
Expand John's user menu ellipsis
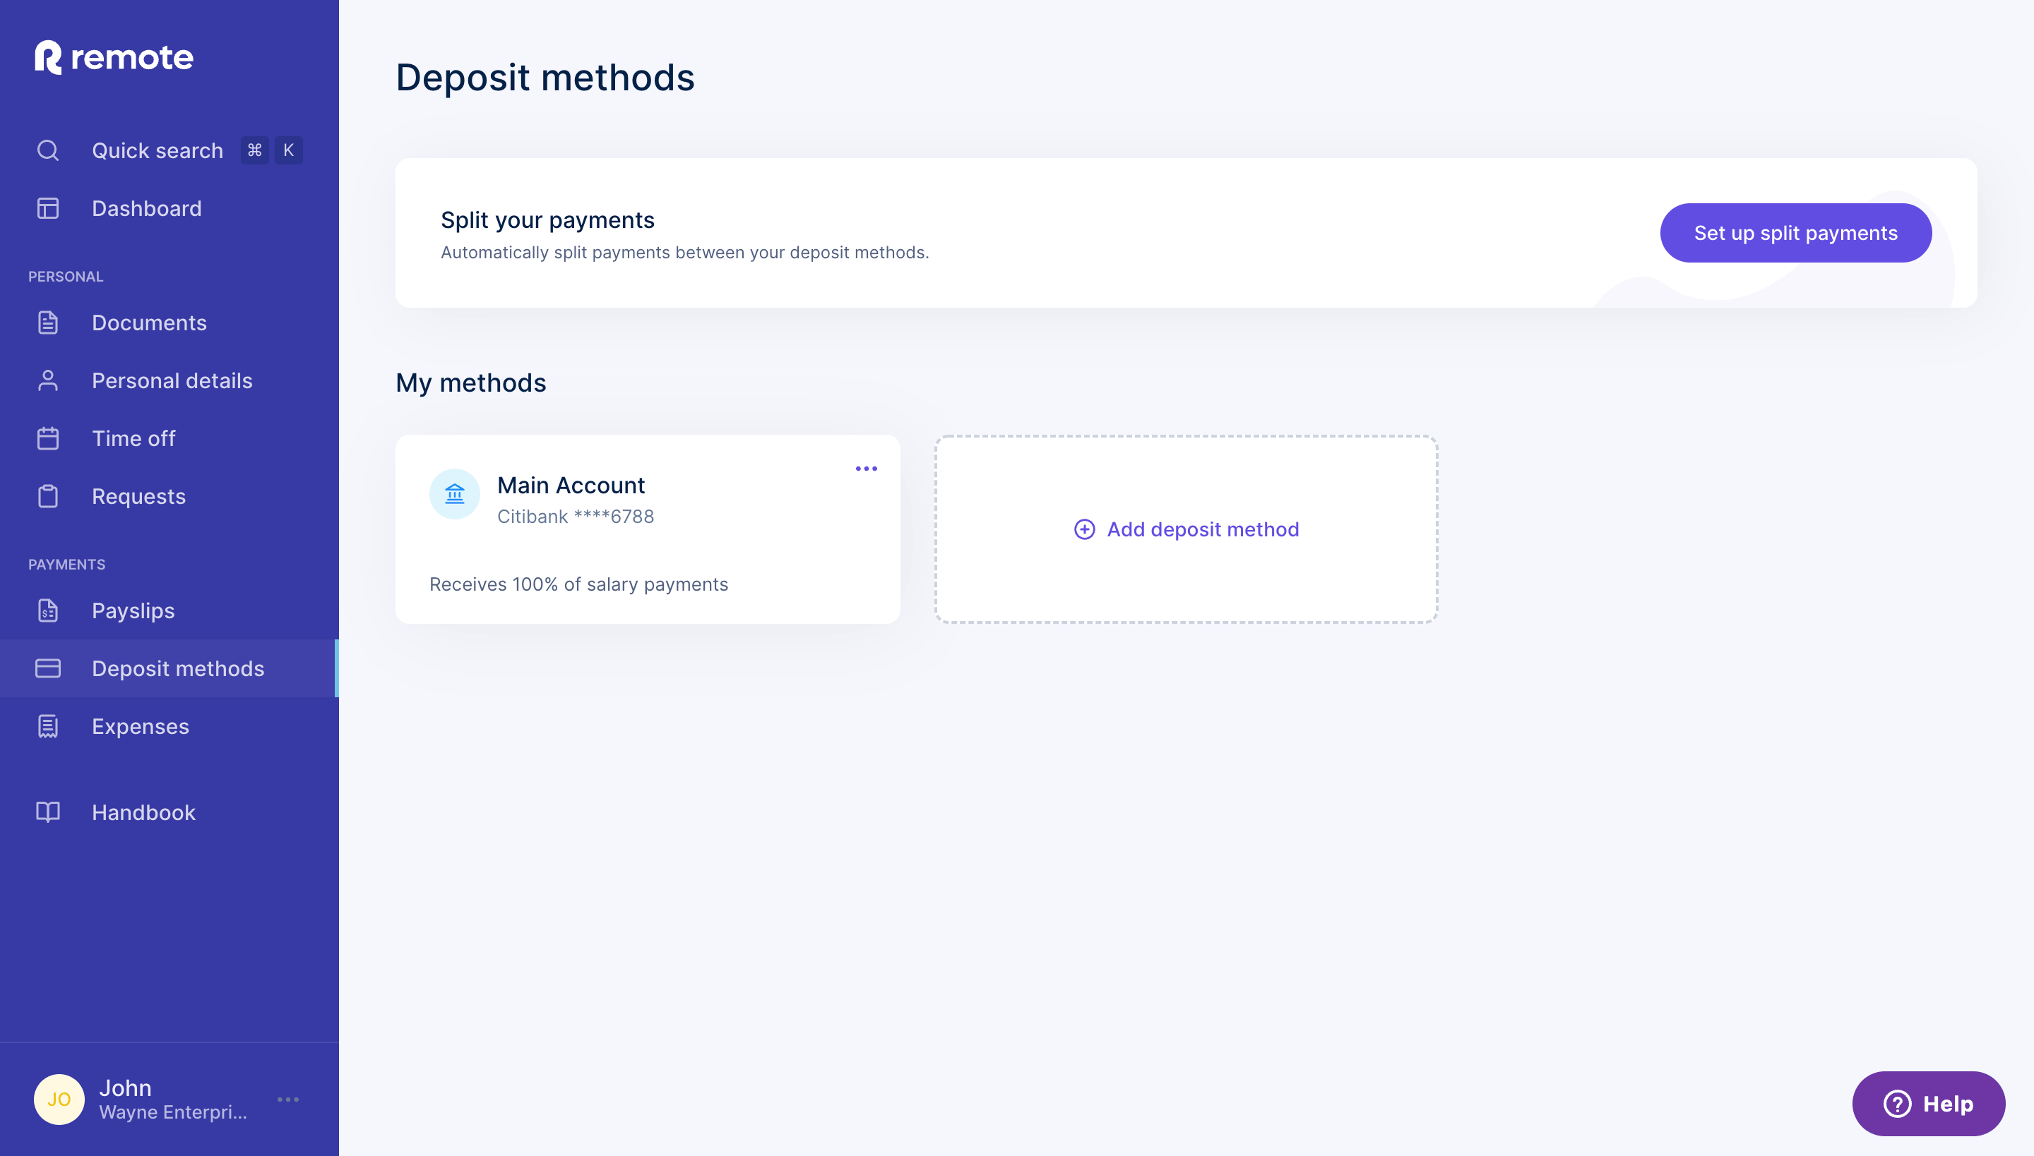tap(287, 1100)
